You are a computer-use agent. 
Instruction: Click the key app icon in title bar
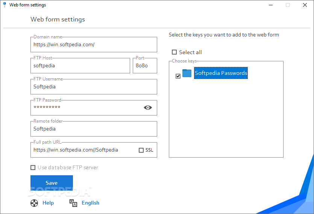coord(5,5)
